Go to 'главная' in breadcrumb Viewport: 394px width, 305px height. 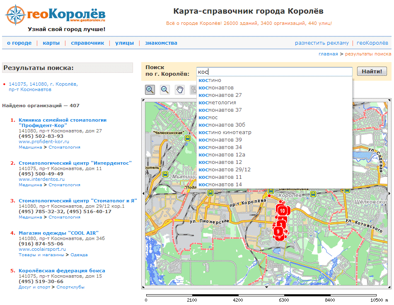(328, 54)
